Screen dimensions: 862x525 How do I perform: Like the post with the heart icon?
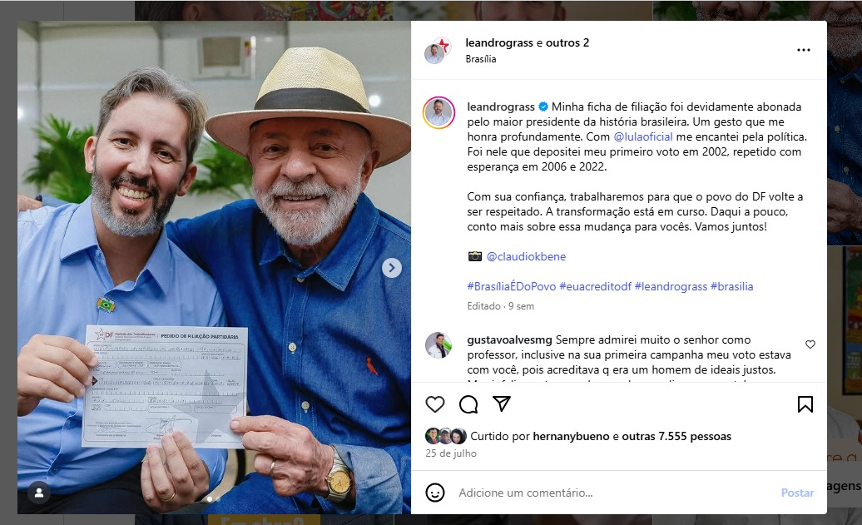click(x=435, y=404)
